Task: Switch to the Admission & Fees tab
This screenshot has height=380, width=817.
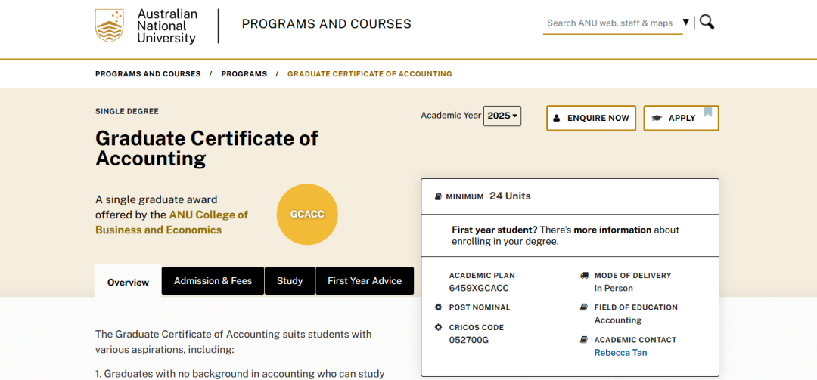Action: click(x=213, y=281)
